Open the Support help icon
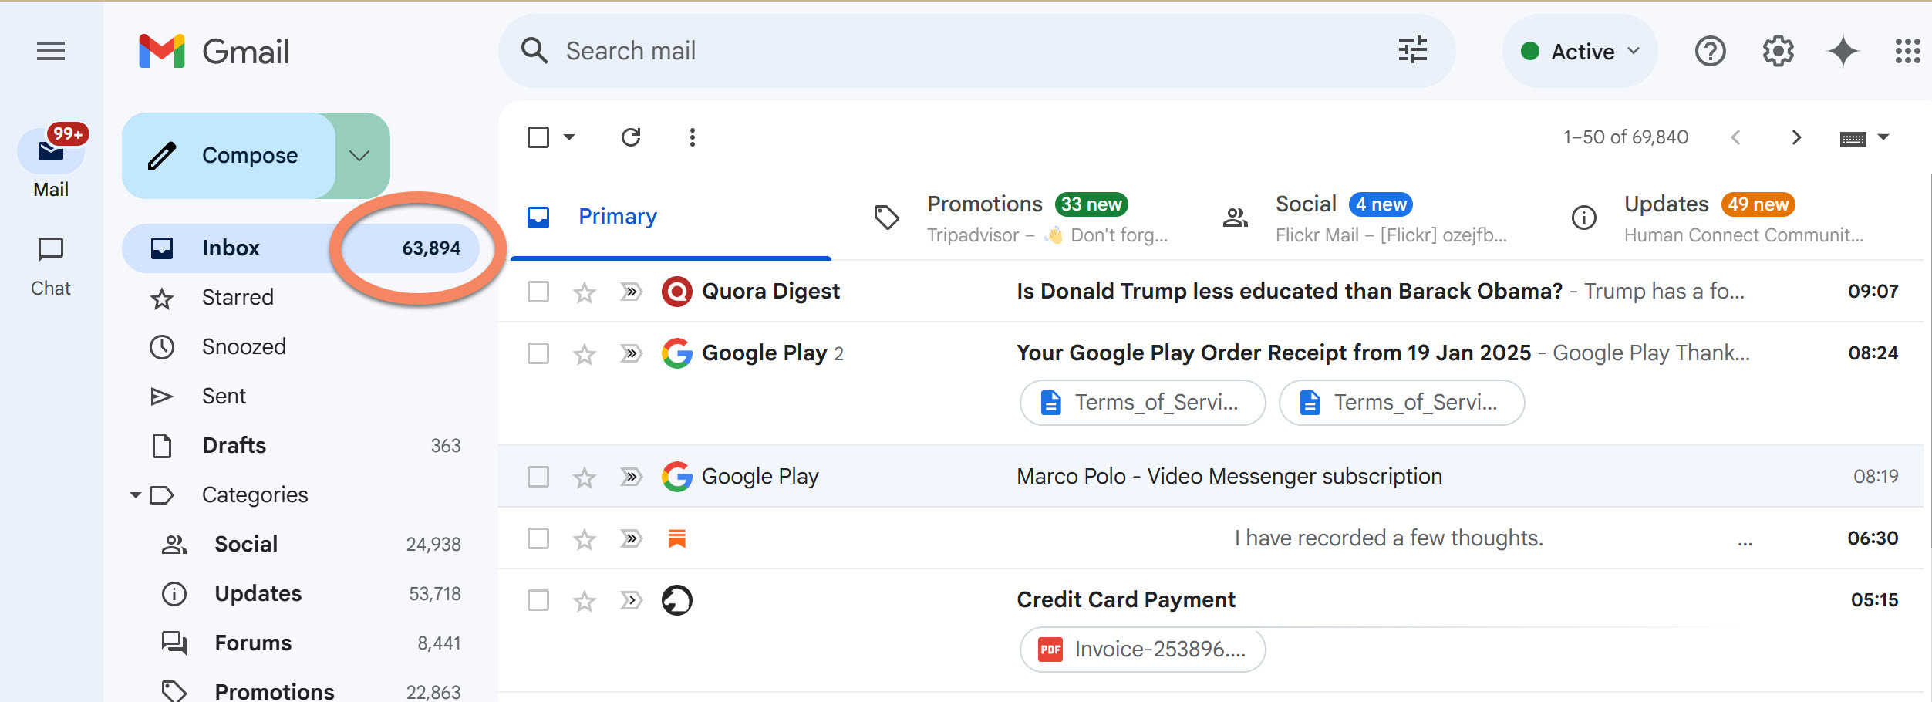 (1710, 52)
